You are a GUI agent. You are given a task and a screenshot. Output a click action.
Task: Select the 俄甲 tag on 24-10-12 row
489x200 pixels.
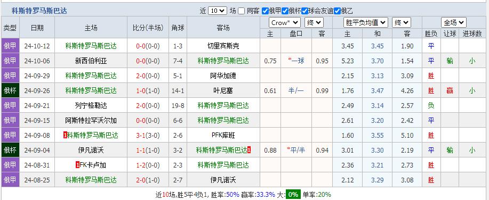pos(10,46)
